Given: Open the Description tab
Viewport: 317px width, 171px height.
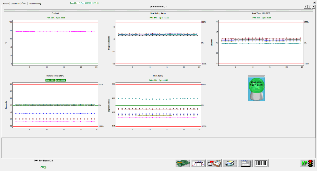Looking at the screenshot, I should pos(15,3).
